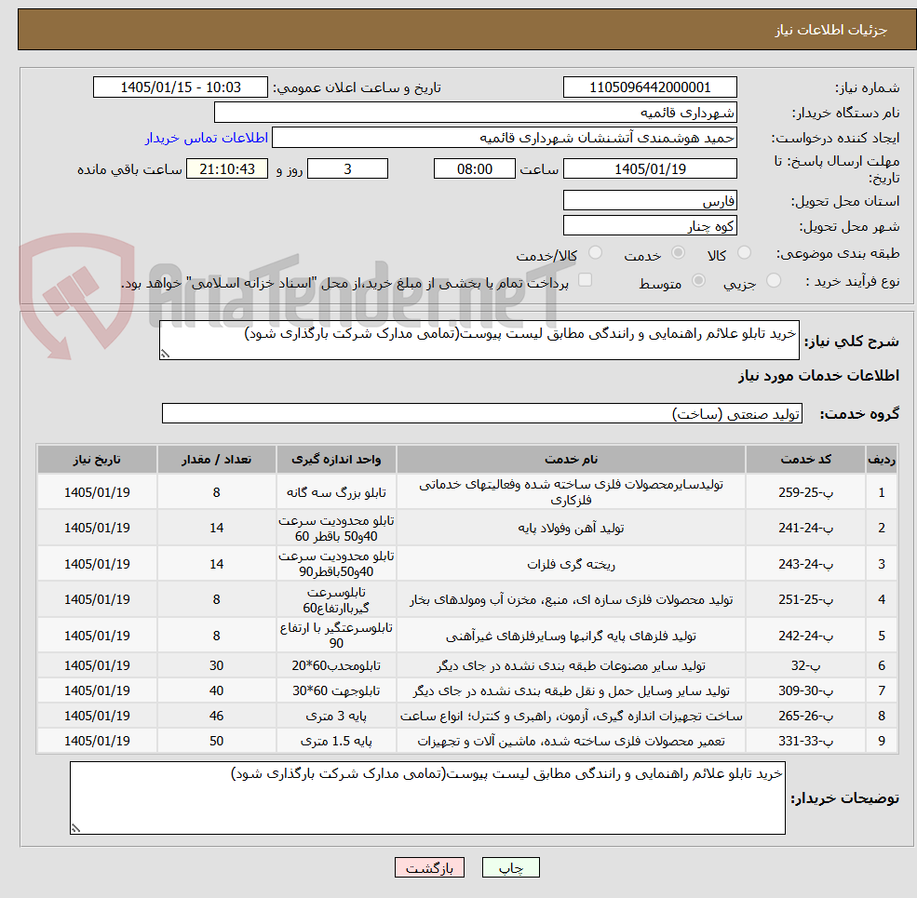The height and width of the screenshot is (898, 917).
Task: Click service code ب-24-241
Action: (x=805, y=528)
